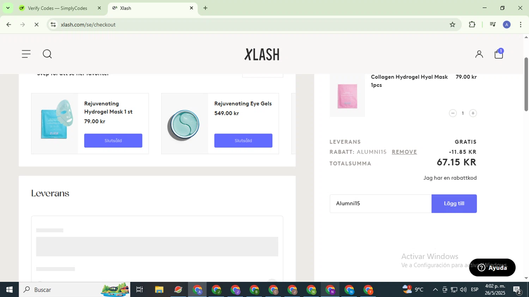The width and height of the screenshot is (529, 297).
Task: Open the weather widget showing 9°C
Action: [413, 290]
